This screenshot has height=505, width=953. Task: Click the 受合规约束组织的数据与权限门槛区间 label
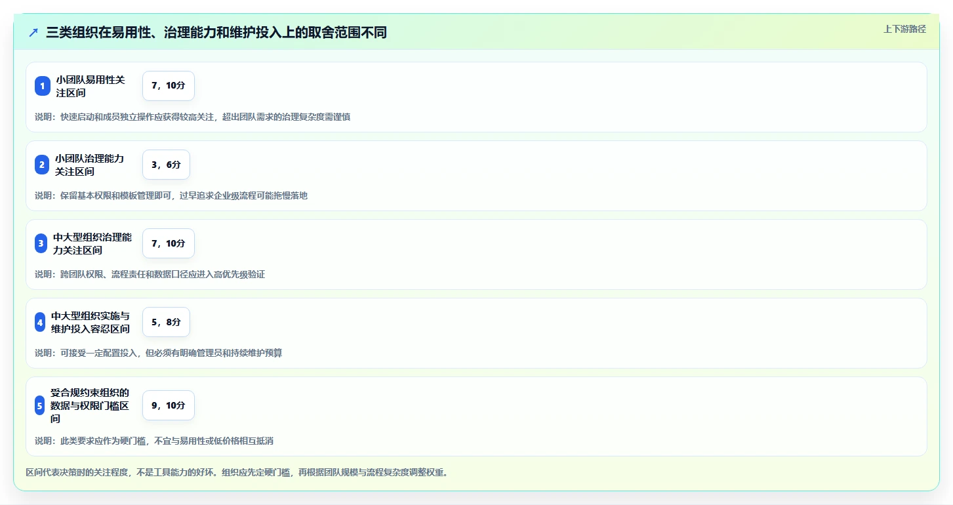(90, 405)
